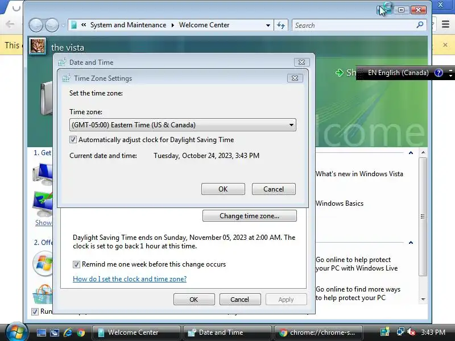
Task: Click the Windows Start orb
Action: point(16,332)
